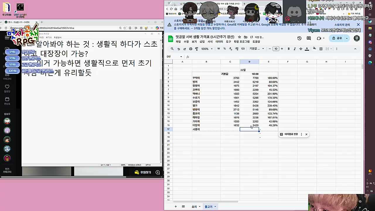
Task: Switch to the 요리 sheet tab
Action: [x=195, y=207]
